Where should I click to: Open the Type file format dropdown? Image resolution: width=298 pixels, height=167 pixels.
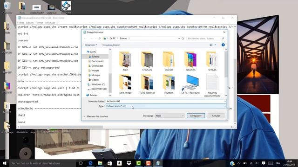[x=166, y=106]
